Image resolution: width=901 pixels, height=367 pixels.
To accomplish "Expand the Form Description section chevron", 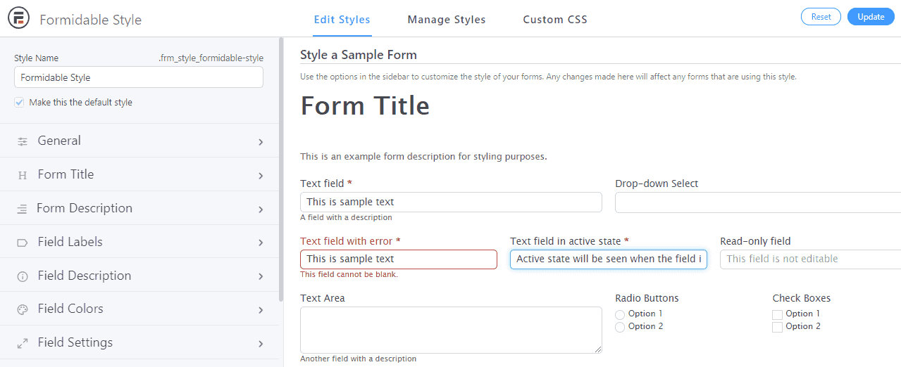I will (x=261, y=210).
